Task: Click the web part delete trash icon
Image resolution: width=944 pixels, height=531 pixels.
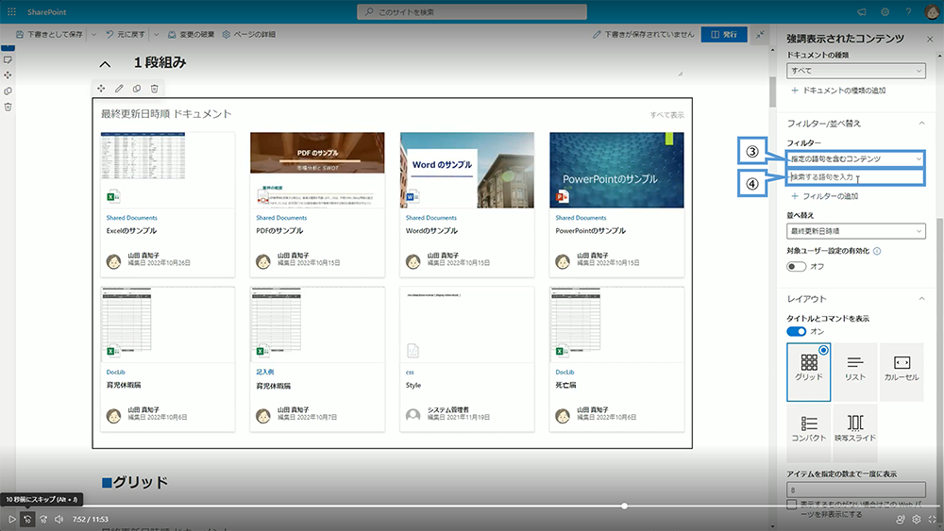Action: point(154,89)
